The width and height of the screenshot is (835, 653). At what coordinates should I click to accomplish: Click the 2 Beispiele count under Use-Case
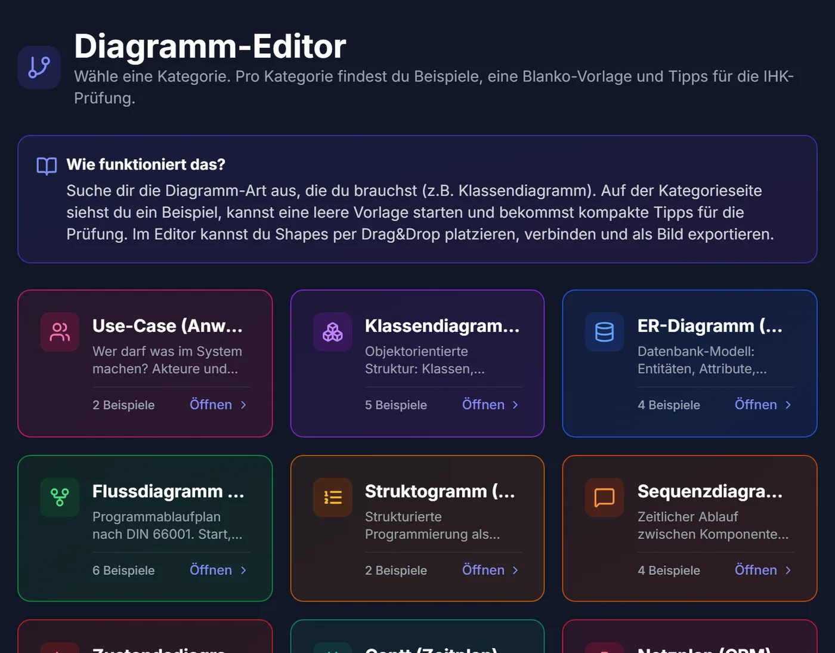pos(123,405)
